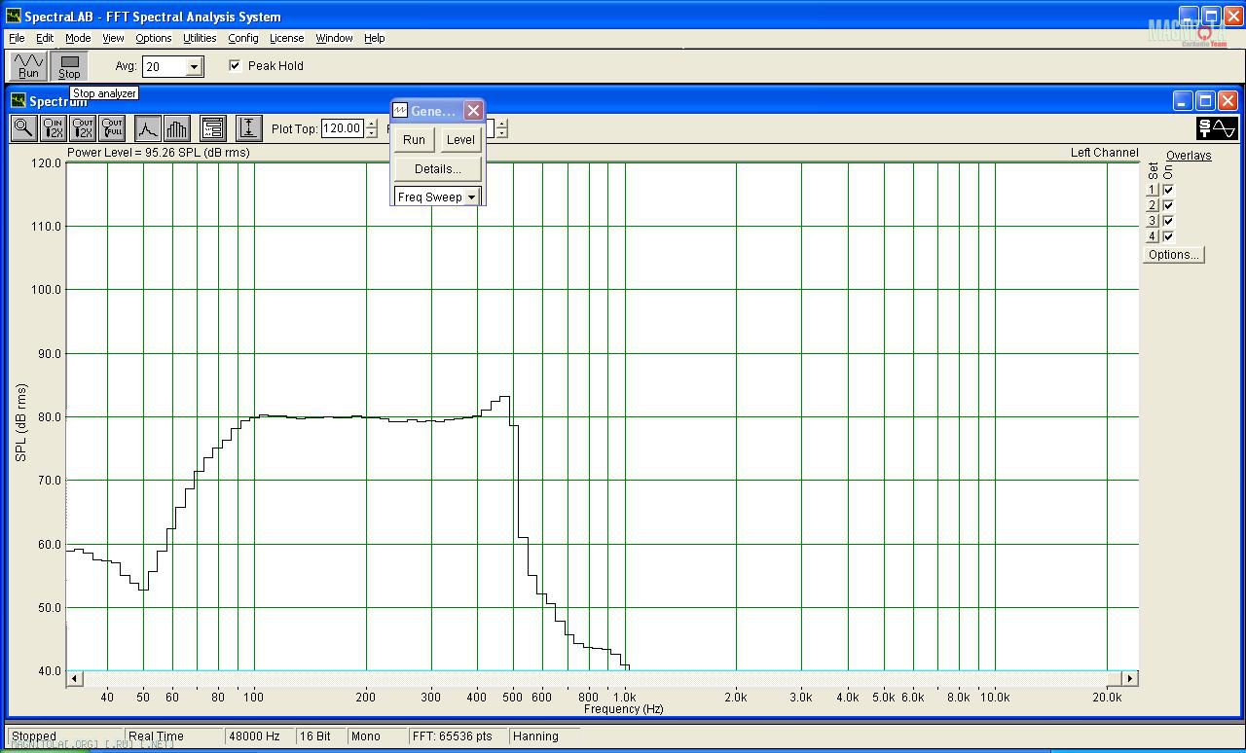The image size is (1246, 753).
Task: Open the Mode menu
Action: [78, 38]
